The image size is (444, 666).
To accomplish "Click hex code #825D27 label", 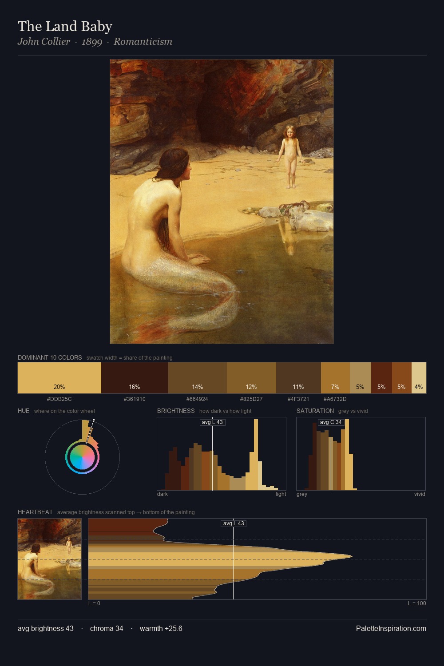I will (x=251, y=399).
